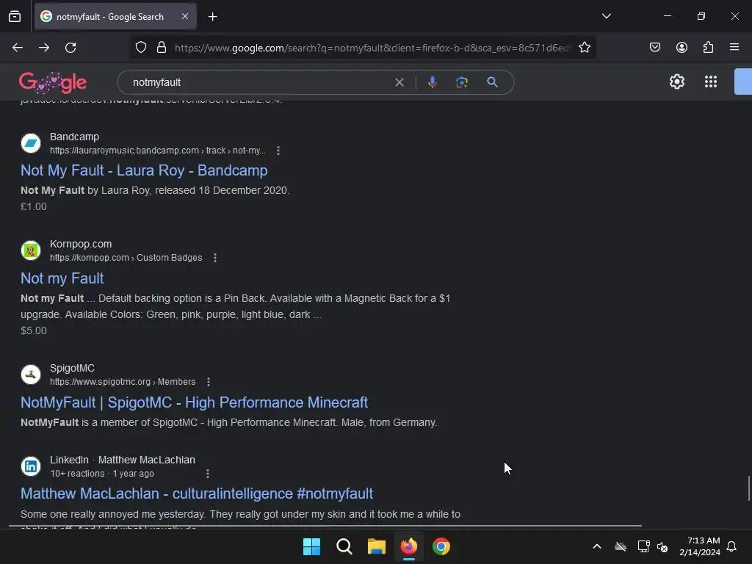Open Matthew MacLachlan culturalintelligence link
The image size is (752, 564).
pos(197,493)
